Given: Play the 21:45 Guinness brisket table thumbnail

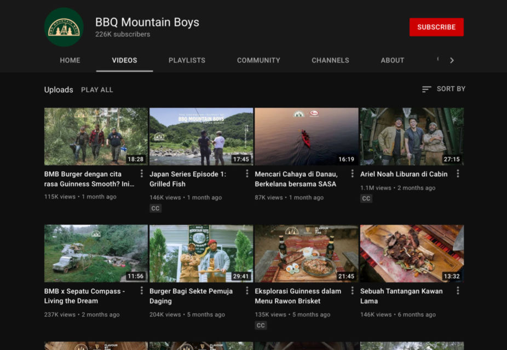Looking at the screenshot, I should [x=307, y=253].
